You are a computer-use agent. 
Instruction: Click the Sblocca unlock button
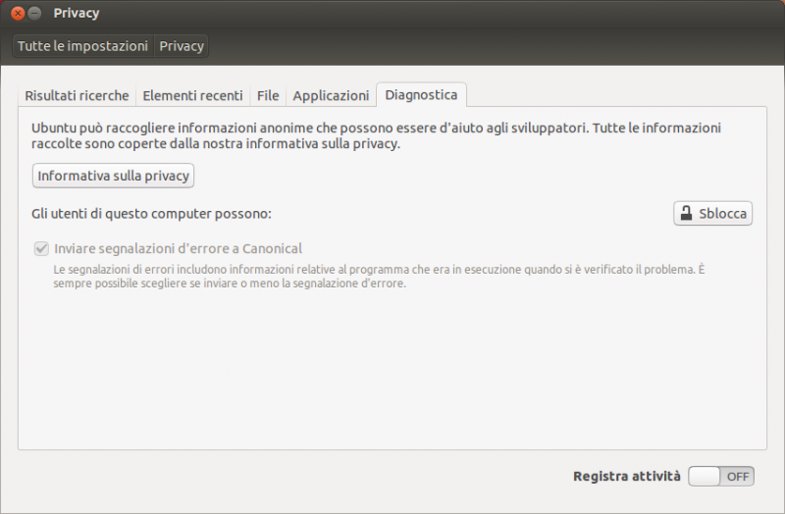pos(713,214)
